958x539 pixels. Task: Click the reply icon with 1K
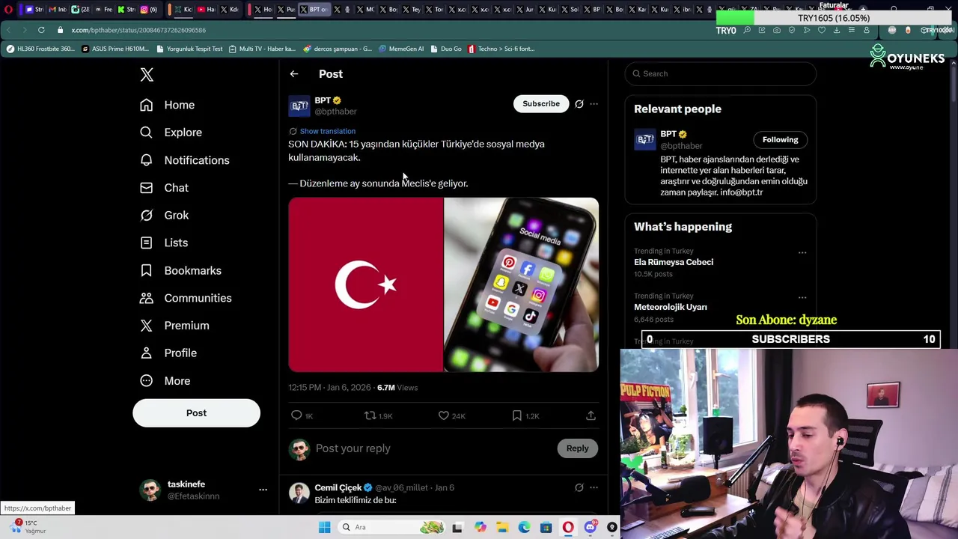[x=296, y=415]
